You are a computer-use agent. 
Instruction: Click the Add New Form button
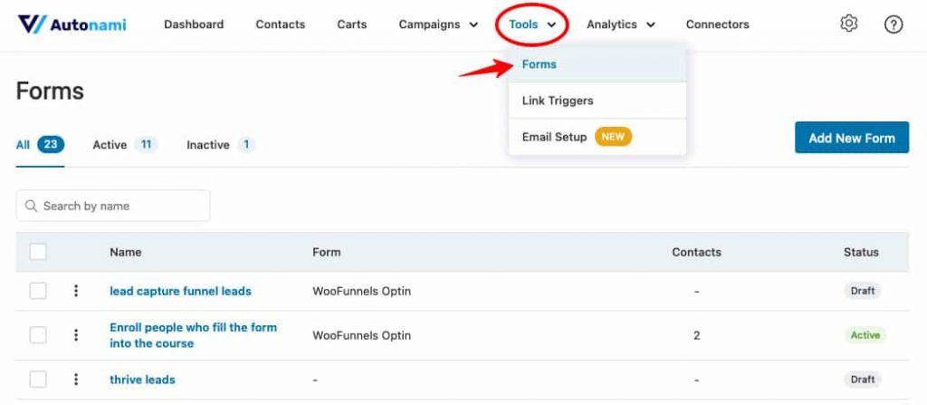point(851,138)
